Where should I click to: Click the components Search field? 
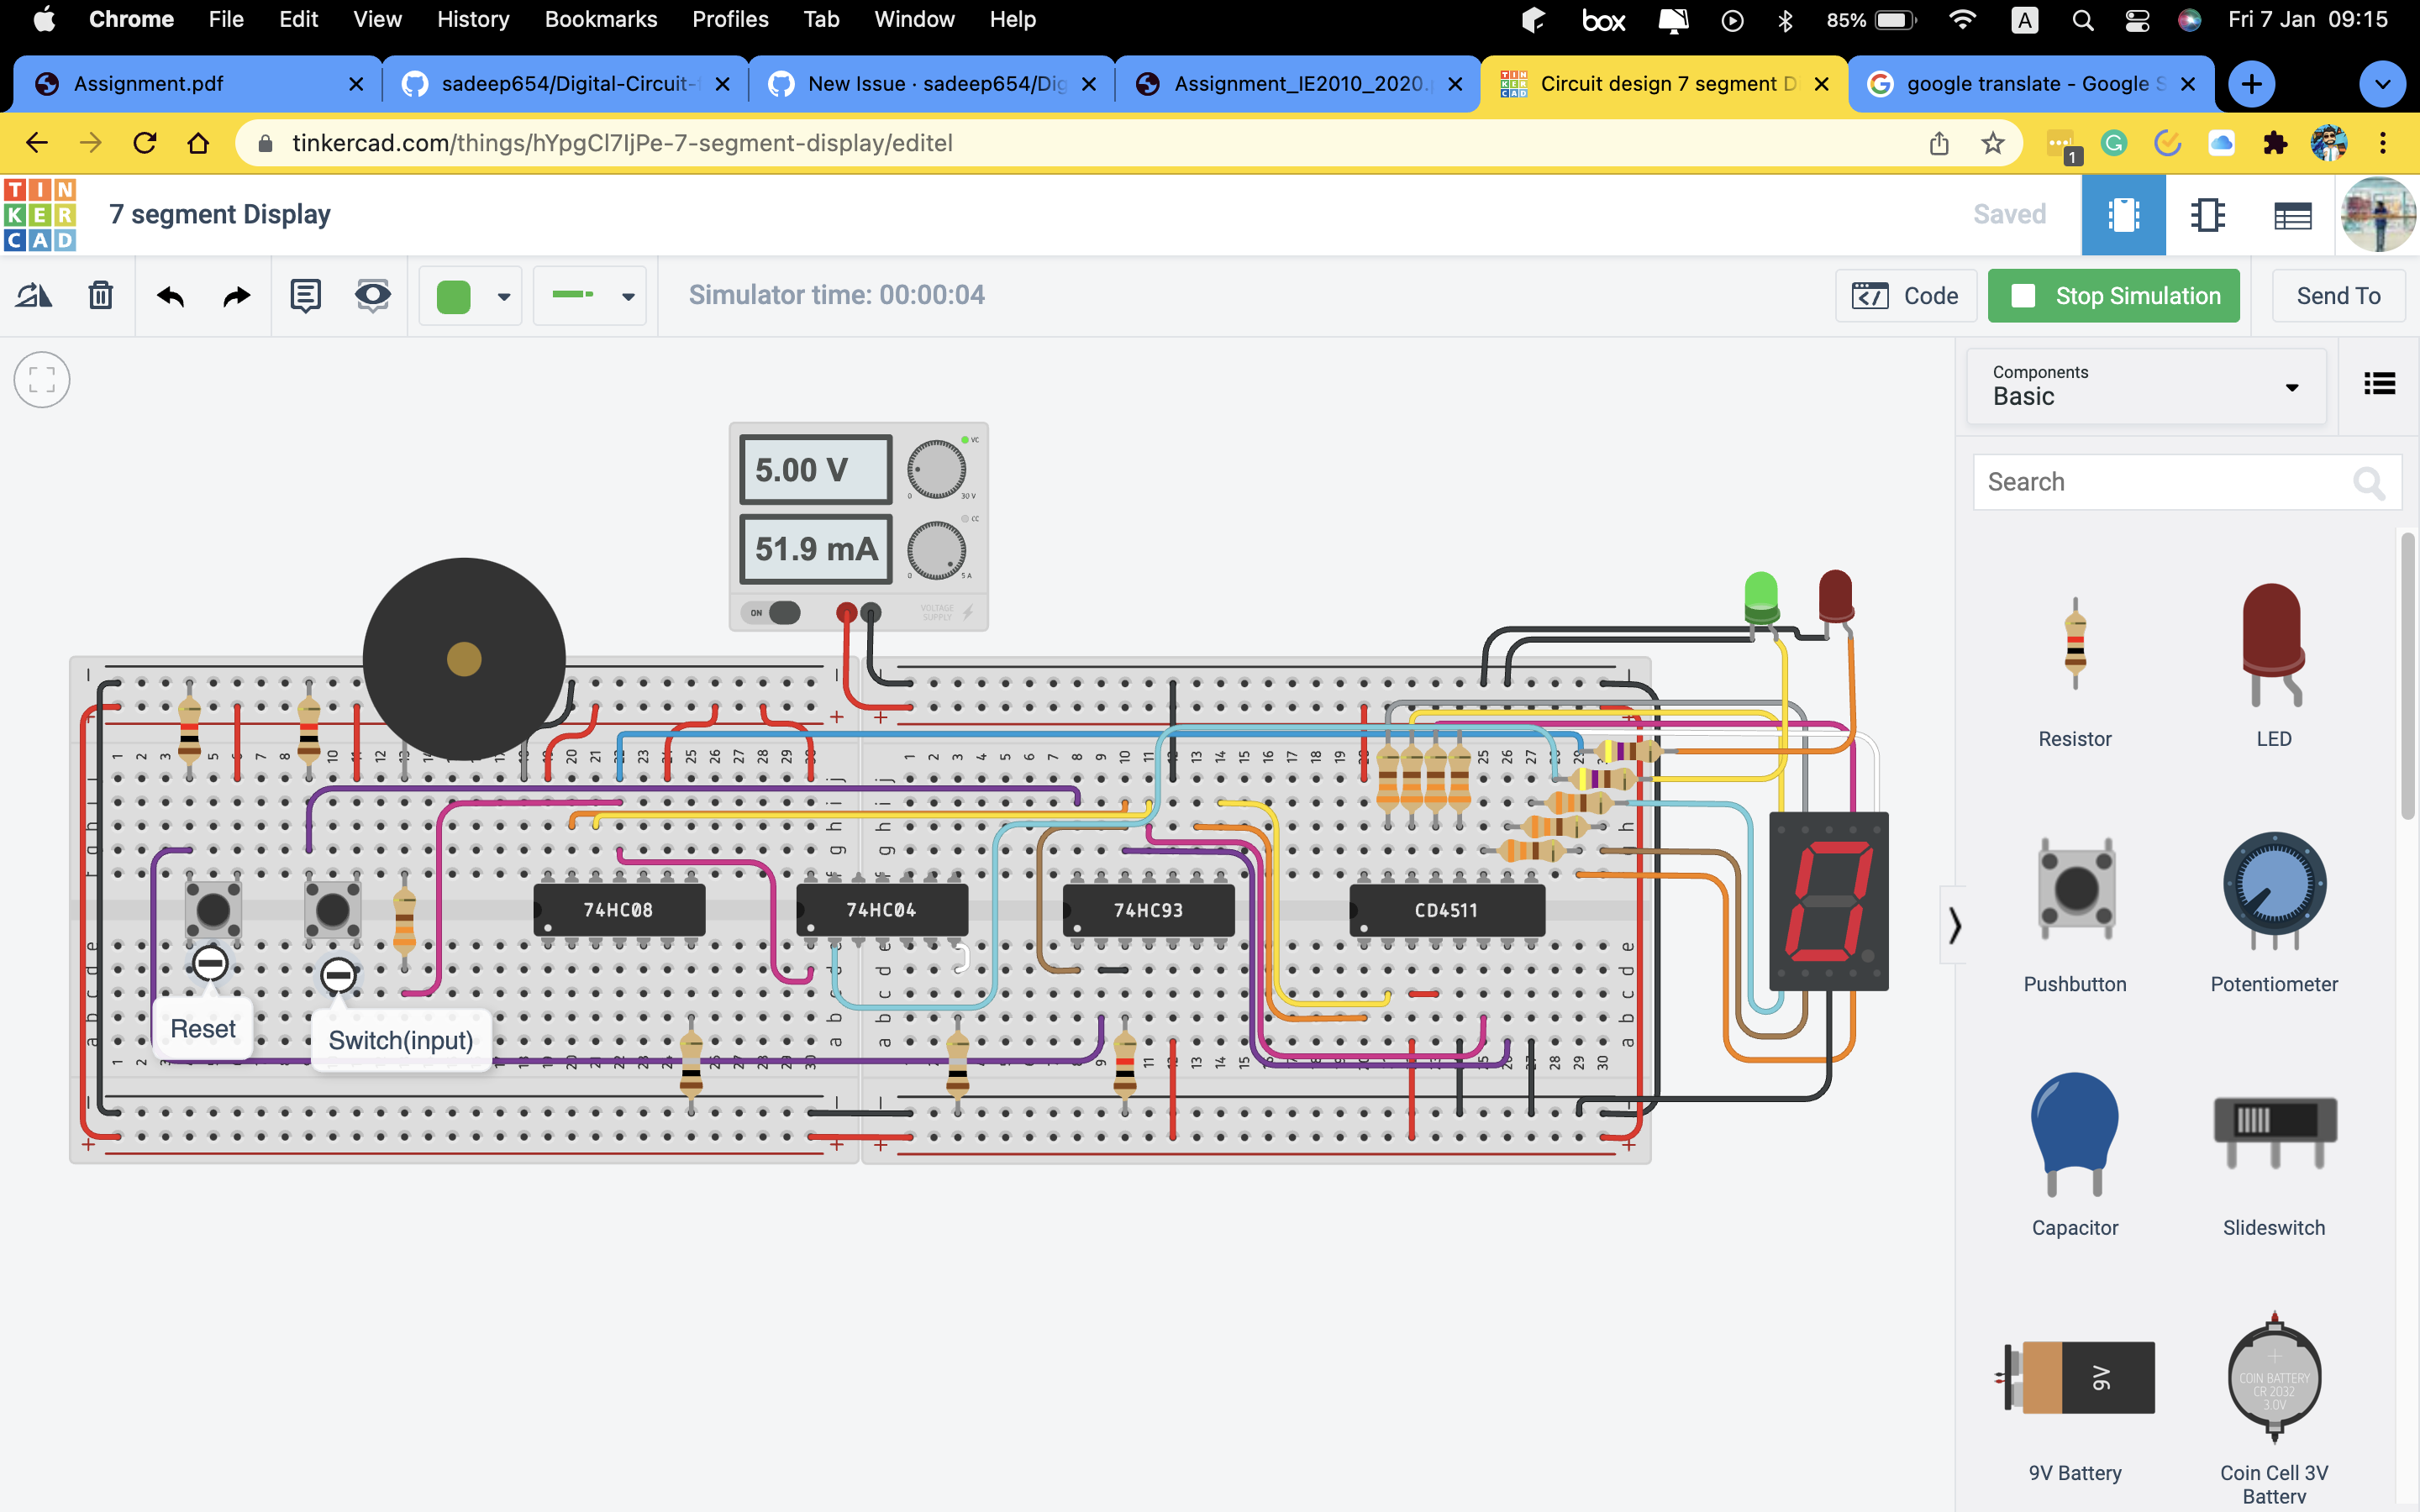pyautogui.click(x=2160, y=482)
